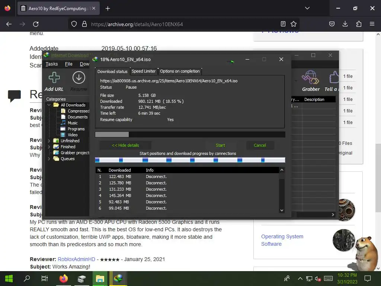Click Firefox back arrow

tap(9, 24)
